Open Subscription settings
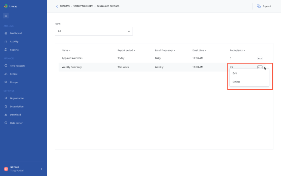This screenshot has width=281, height=176. click(x=17, y=107)
